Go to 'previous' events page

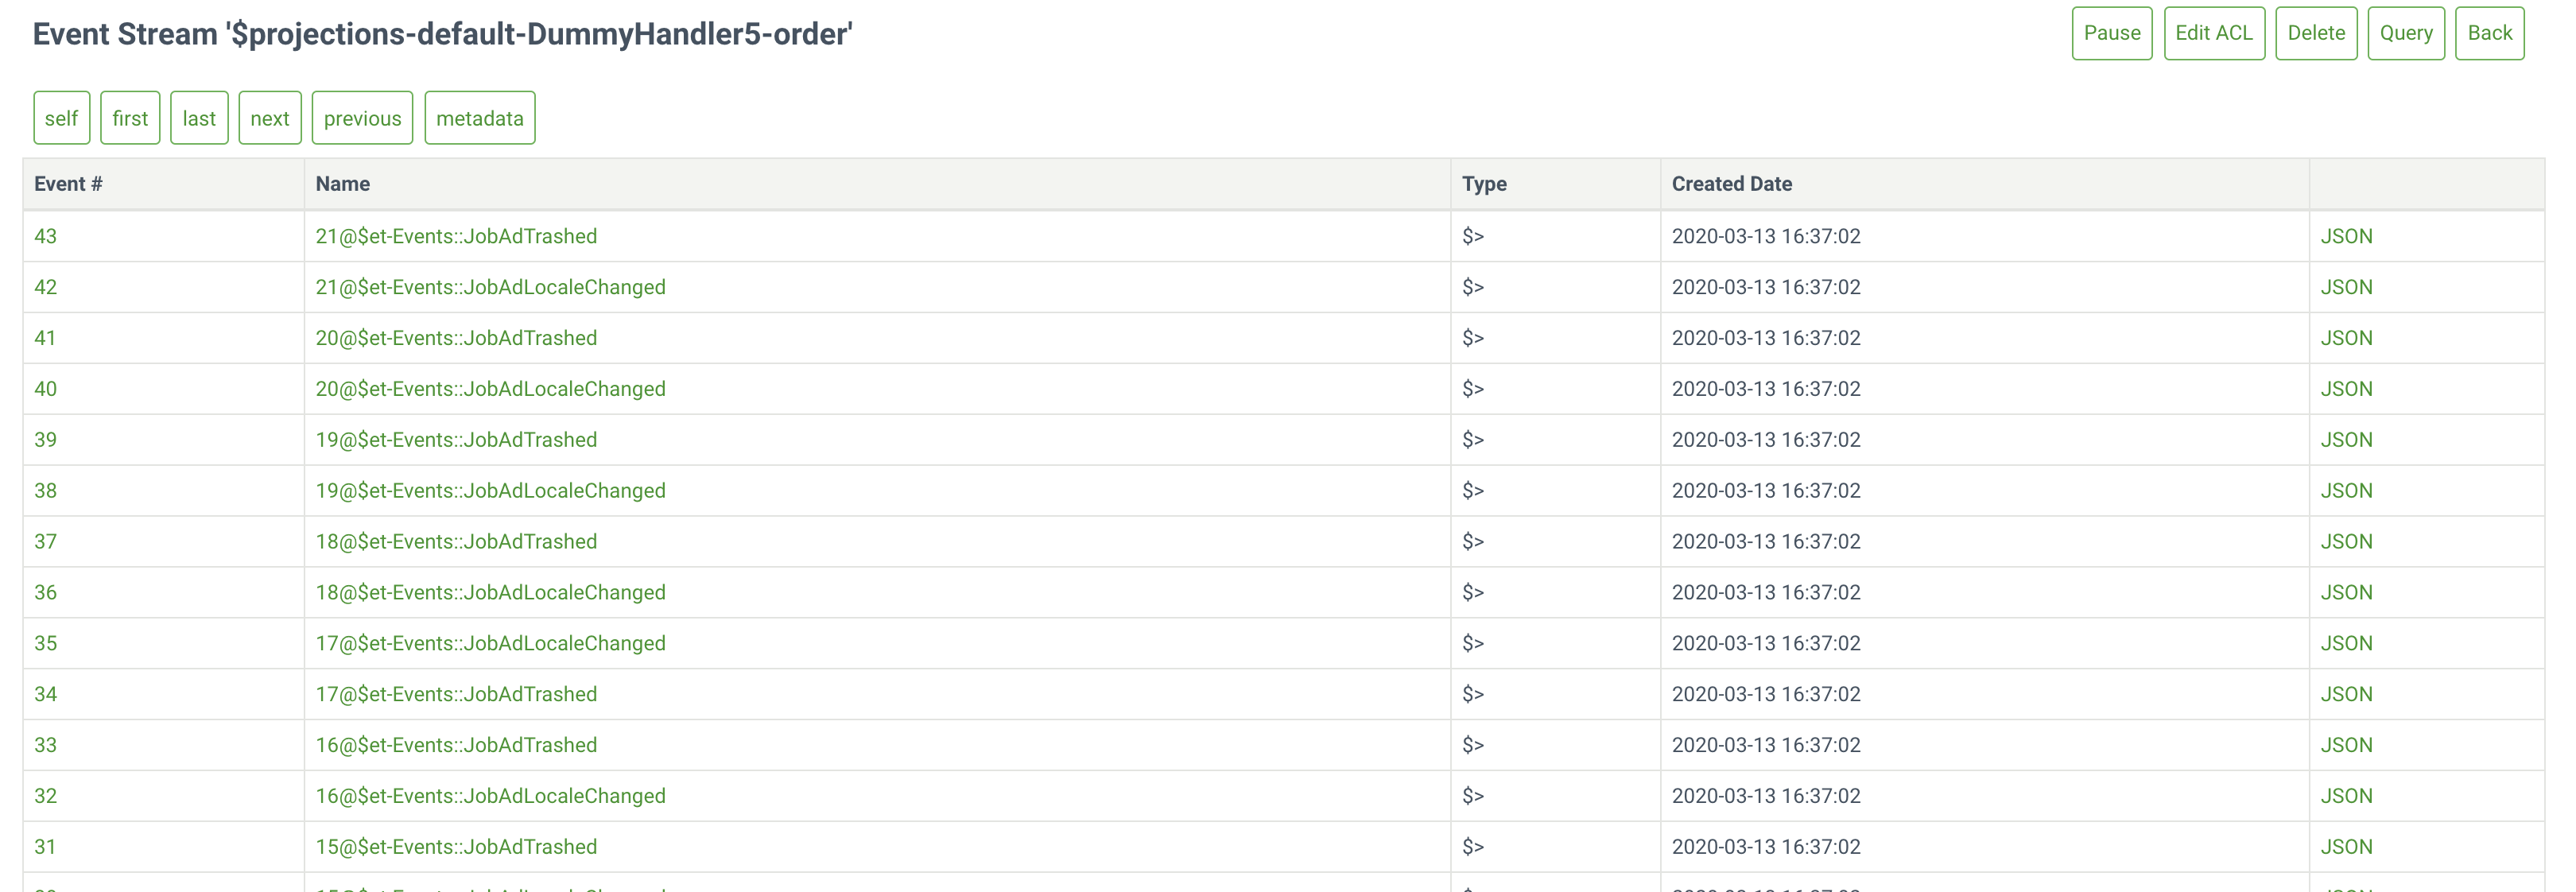tap(362, 118)
